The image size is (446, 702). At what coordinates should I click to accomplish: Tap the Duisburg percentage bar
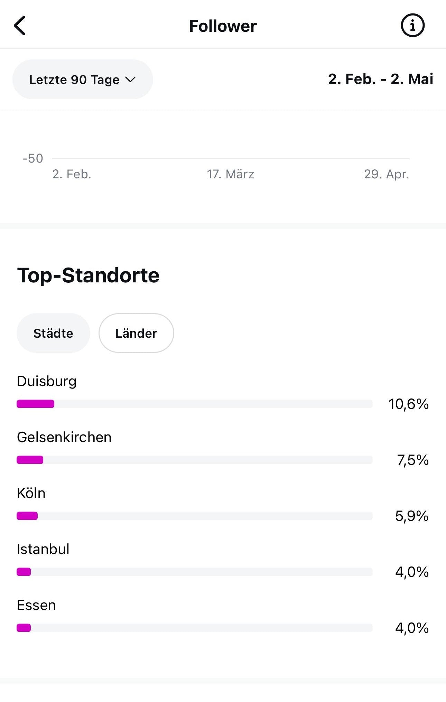(x=194, y=404)
